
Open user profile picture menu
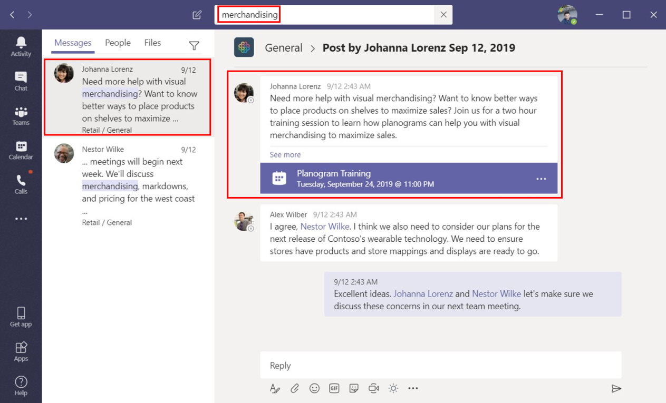point(567,15)
